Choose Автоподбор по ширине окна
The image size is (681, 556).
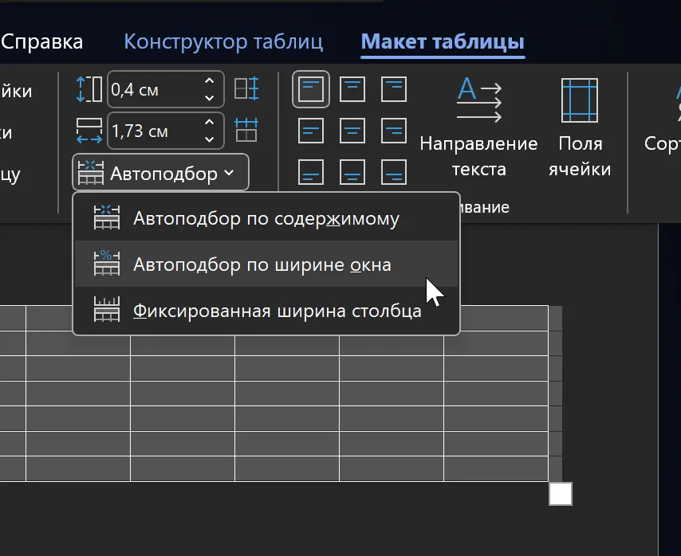pyautogui.click(x=266, y=264)
